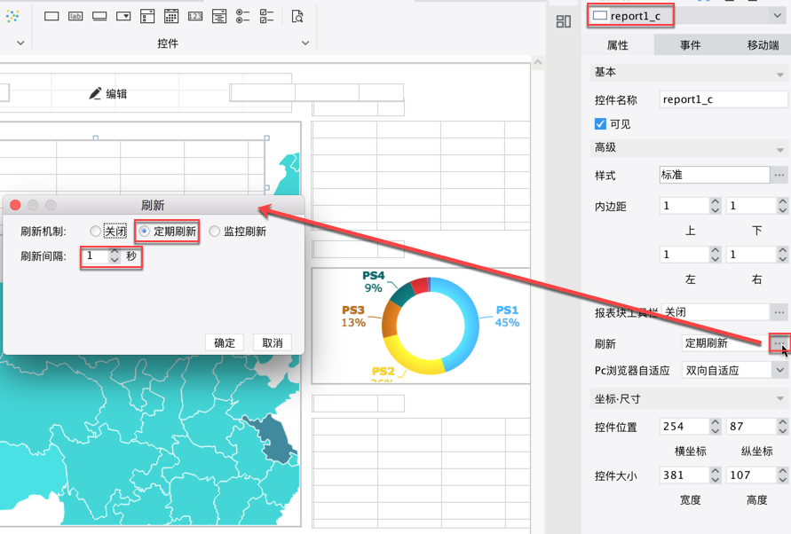This screenshot has width=791, height=534.
Task: Click the PS1 45% donut chart label
Action: [x=507, y=316]
